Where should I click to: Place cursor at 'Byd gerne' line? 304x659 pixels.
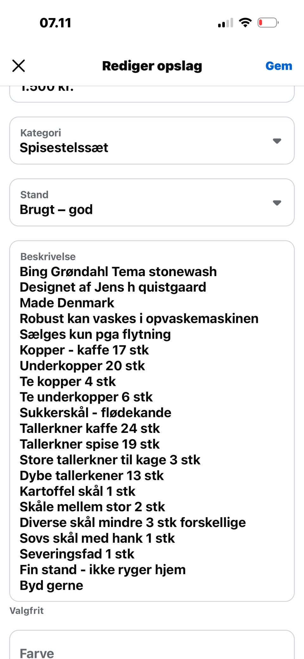pos(52,585)
